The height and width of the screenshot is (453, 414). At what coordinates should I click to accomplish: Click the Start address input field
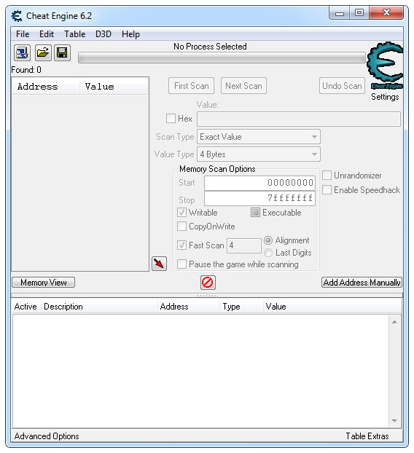pos(259,183)
